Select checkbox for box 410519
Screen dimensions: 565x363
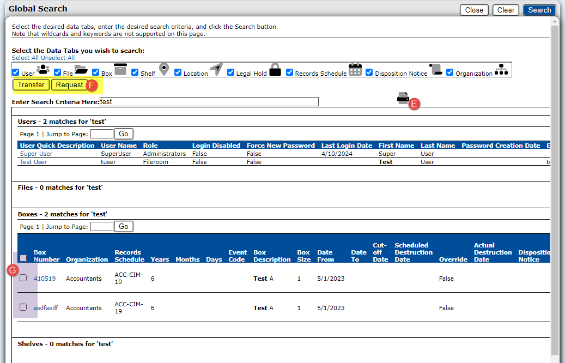click(x=23, y=278)
